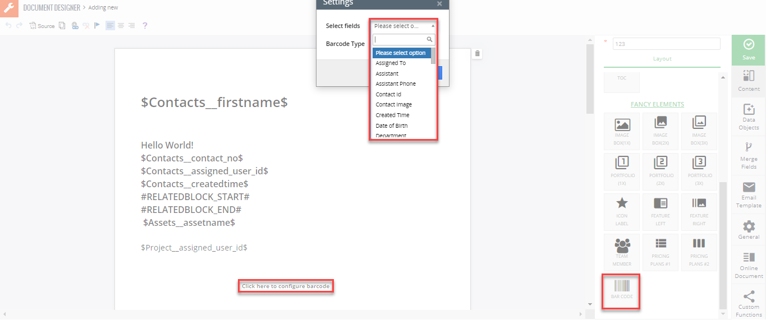Insert a link with the Link icon
The height and width of the screenshot is (320, 766).
pos(75,25)
